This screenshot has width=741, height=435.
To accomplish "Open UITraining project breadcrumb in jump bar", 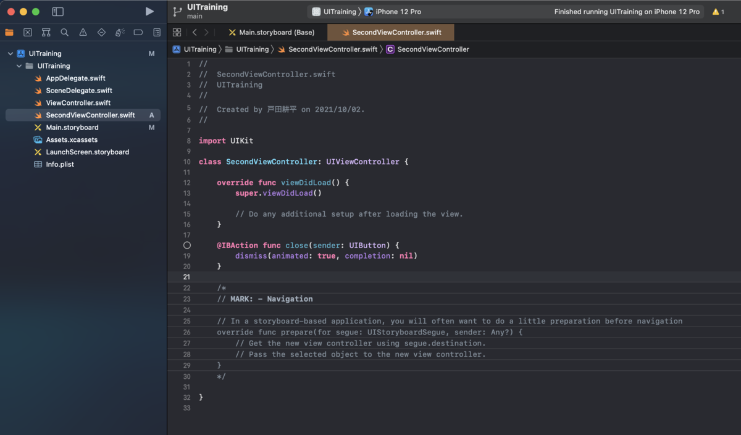I will coord(195,49).
